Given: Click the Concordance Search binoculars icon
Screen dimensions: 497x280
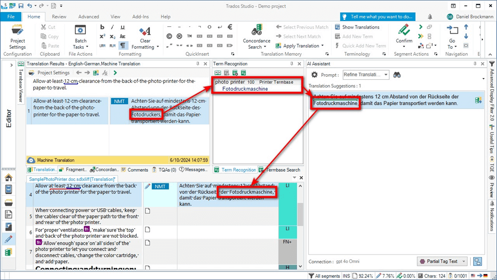Looking at the screenshot, I should click(x=256, y=30).
